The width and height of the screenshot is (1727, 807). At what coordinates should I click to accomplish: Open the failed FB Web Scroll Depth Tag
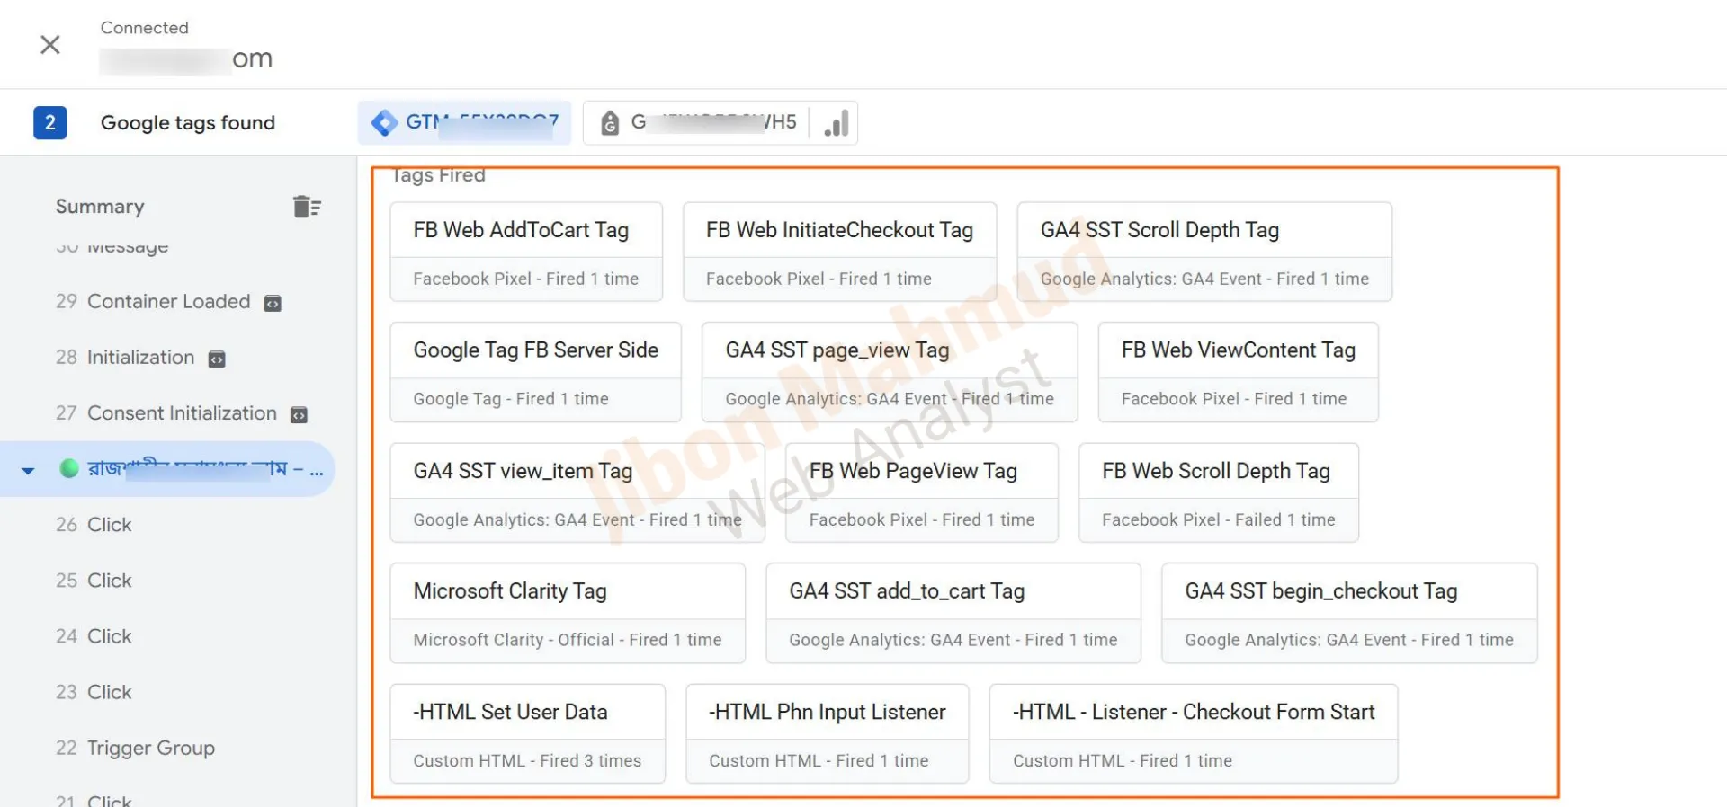(x=1218, y=492)
